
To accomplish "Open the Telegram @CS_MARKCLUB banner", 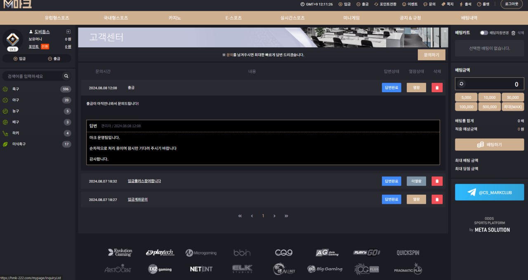I will click(x=489, y=192).
